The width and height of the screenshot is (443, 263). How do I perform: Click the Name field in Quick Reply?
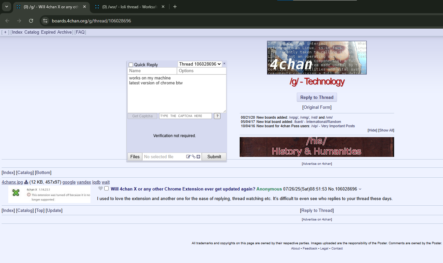(152, 71)
